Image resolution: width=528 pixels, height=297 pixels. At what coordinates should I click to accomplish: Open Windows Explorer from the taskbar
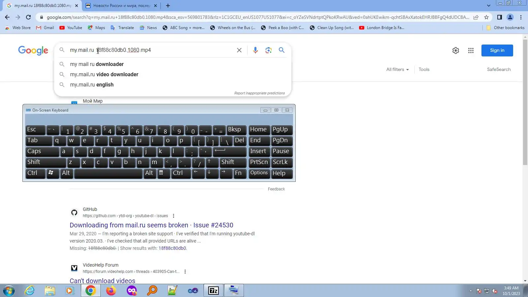tap(50, 291)
